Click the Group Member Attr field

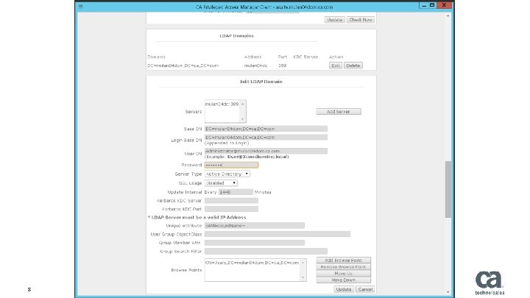click(254, 243)
